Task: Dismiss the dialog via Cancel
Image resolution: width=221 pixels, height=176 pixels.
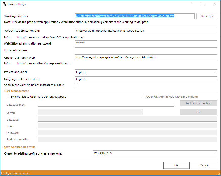Action: coord(204,165)
